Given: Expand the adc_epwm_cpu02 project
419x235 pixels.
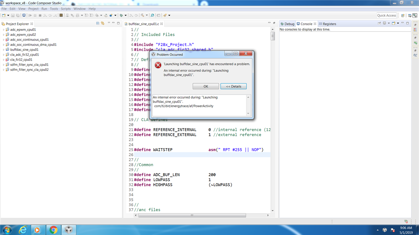Looking at the screenshot, I should click(x=4, y=35).
